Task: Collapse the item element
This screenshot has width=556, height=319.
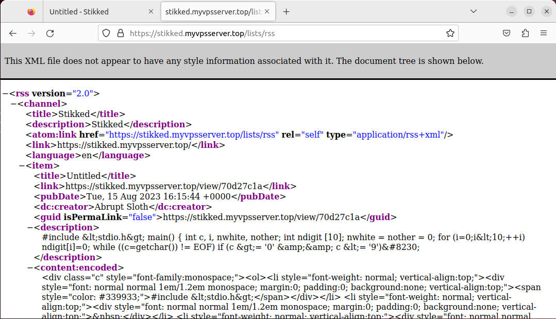Action: (21, 165)
